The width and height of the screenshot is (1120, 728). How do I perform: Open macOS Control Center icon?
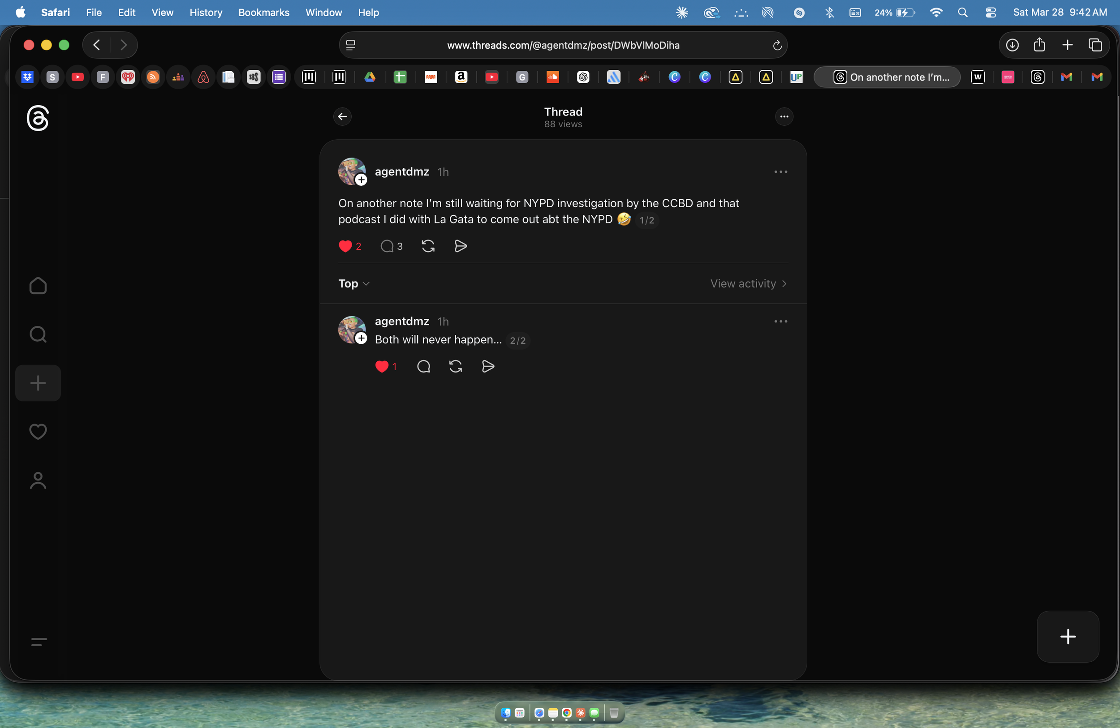pyautogui.click(x=990, y=12)
